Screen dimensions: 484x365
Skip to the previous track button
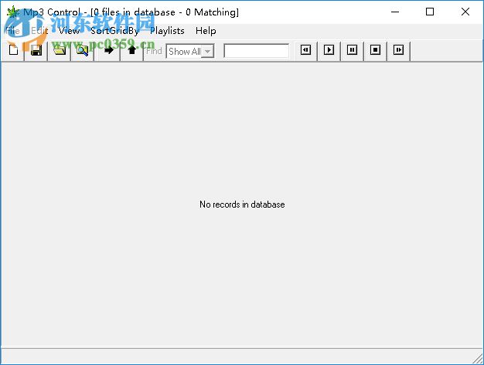[305, 50]
